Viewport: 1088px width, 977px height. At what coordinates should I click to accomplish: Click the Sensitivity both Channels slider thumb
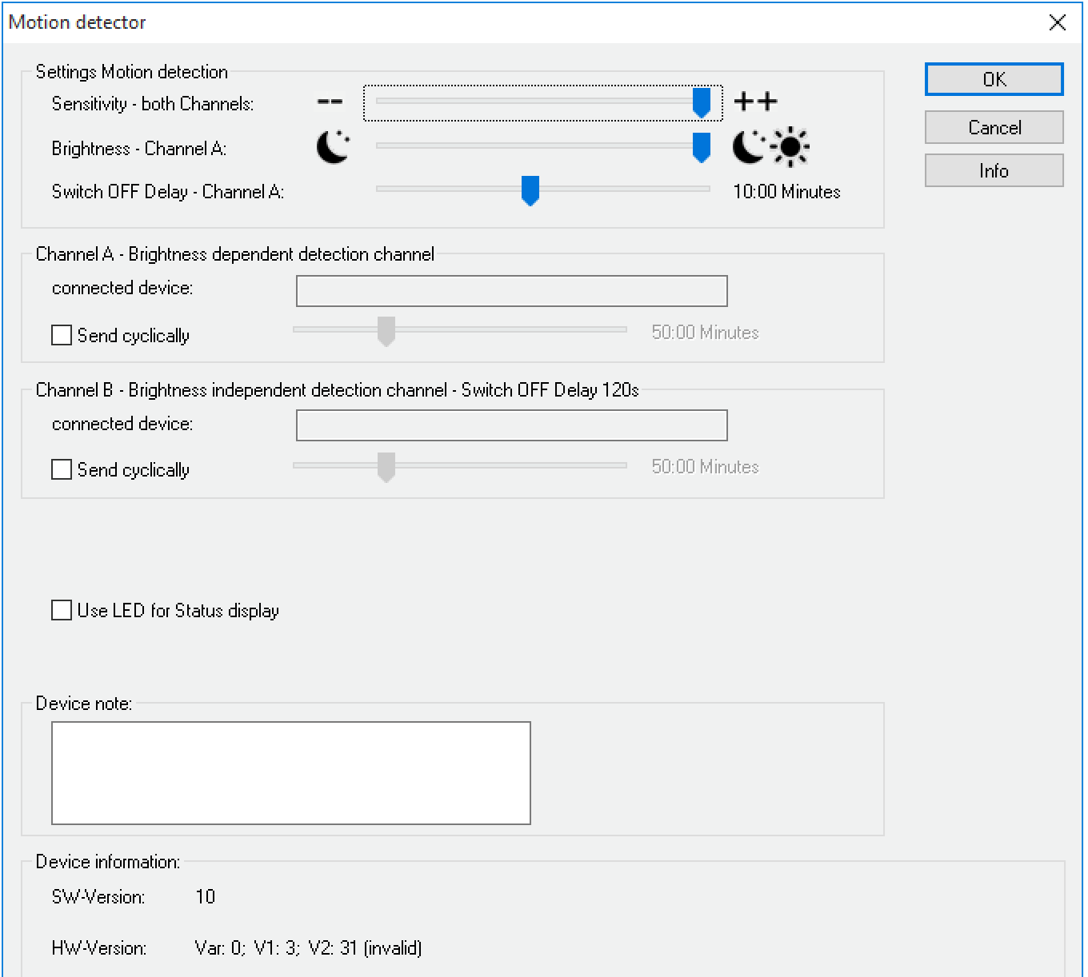pos(702,102)
